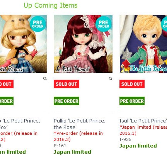Open the Isul Little Prince doll image

pyautogui.click(x=143, y=44)
